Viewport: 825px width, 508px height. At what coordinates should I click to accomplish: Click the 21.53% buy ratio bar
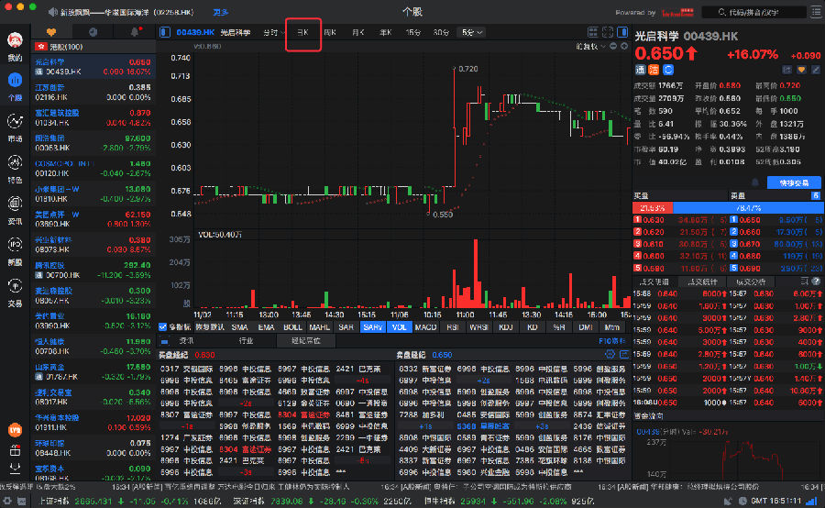point(653,208)
